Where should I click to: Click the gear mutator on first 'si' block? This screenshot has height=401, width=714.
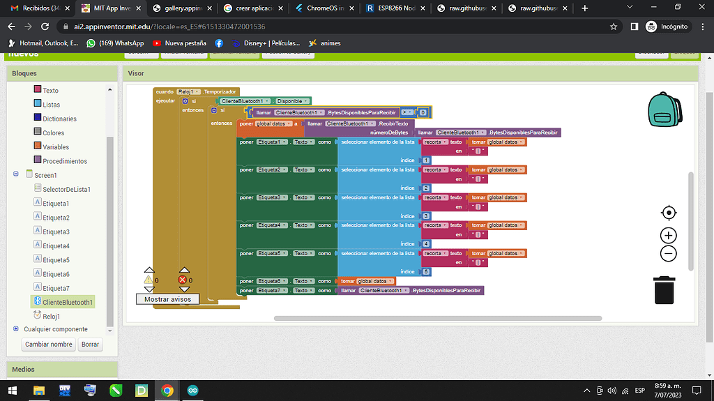(185, 101)
